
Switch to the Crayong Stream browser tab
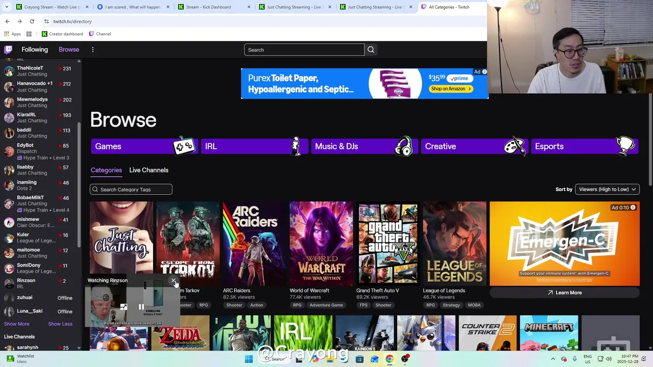coord(52,7)
